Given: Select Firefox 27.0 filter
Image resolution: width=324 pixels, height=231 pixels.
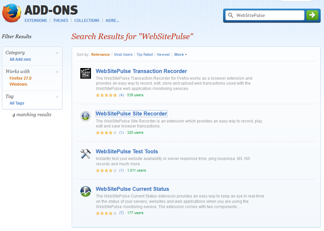Looking at the screenshot, I should click(x=21, y=78).
